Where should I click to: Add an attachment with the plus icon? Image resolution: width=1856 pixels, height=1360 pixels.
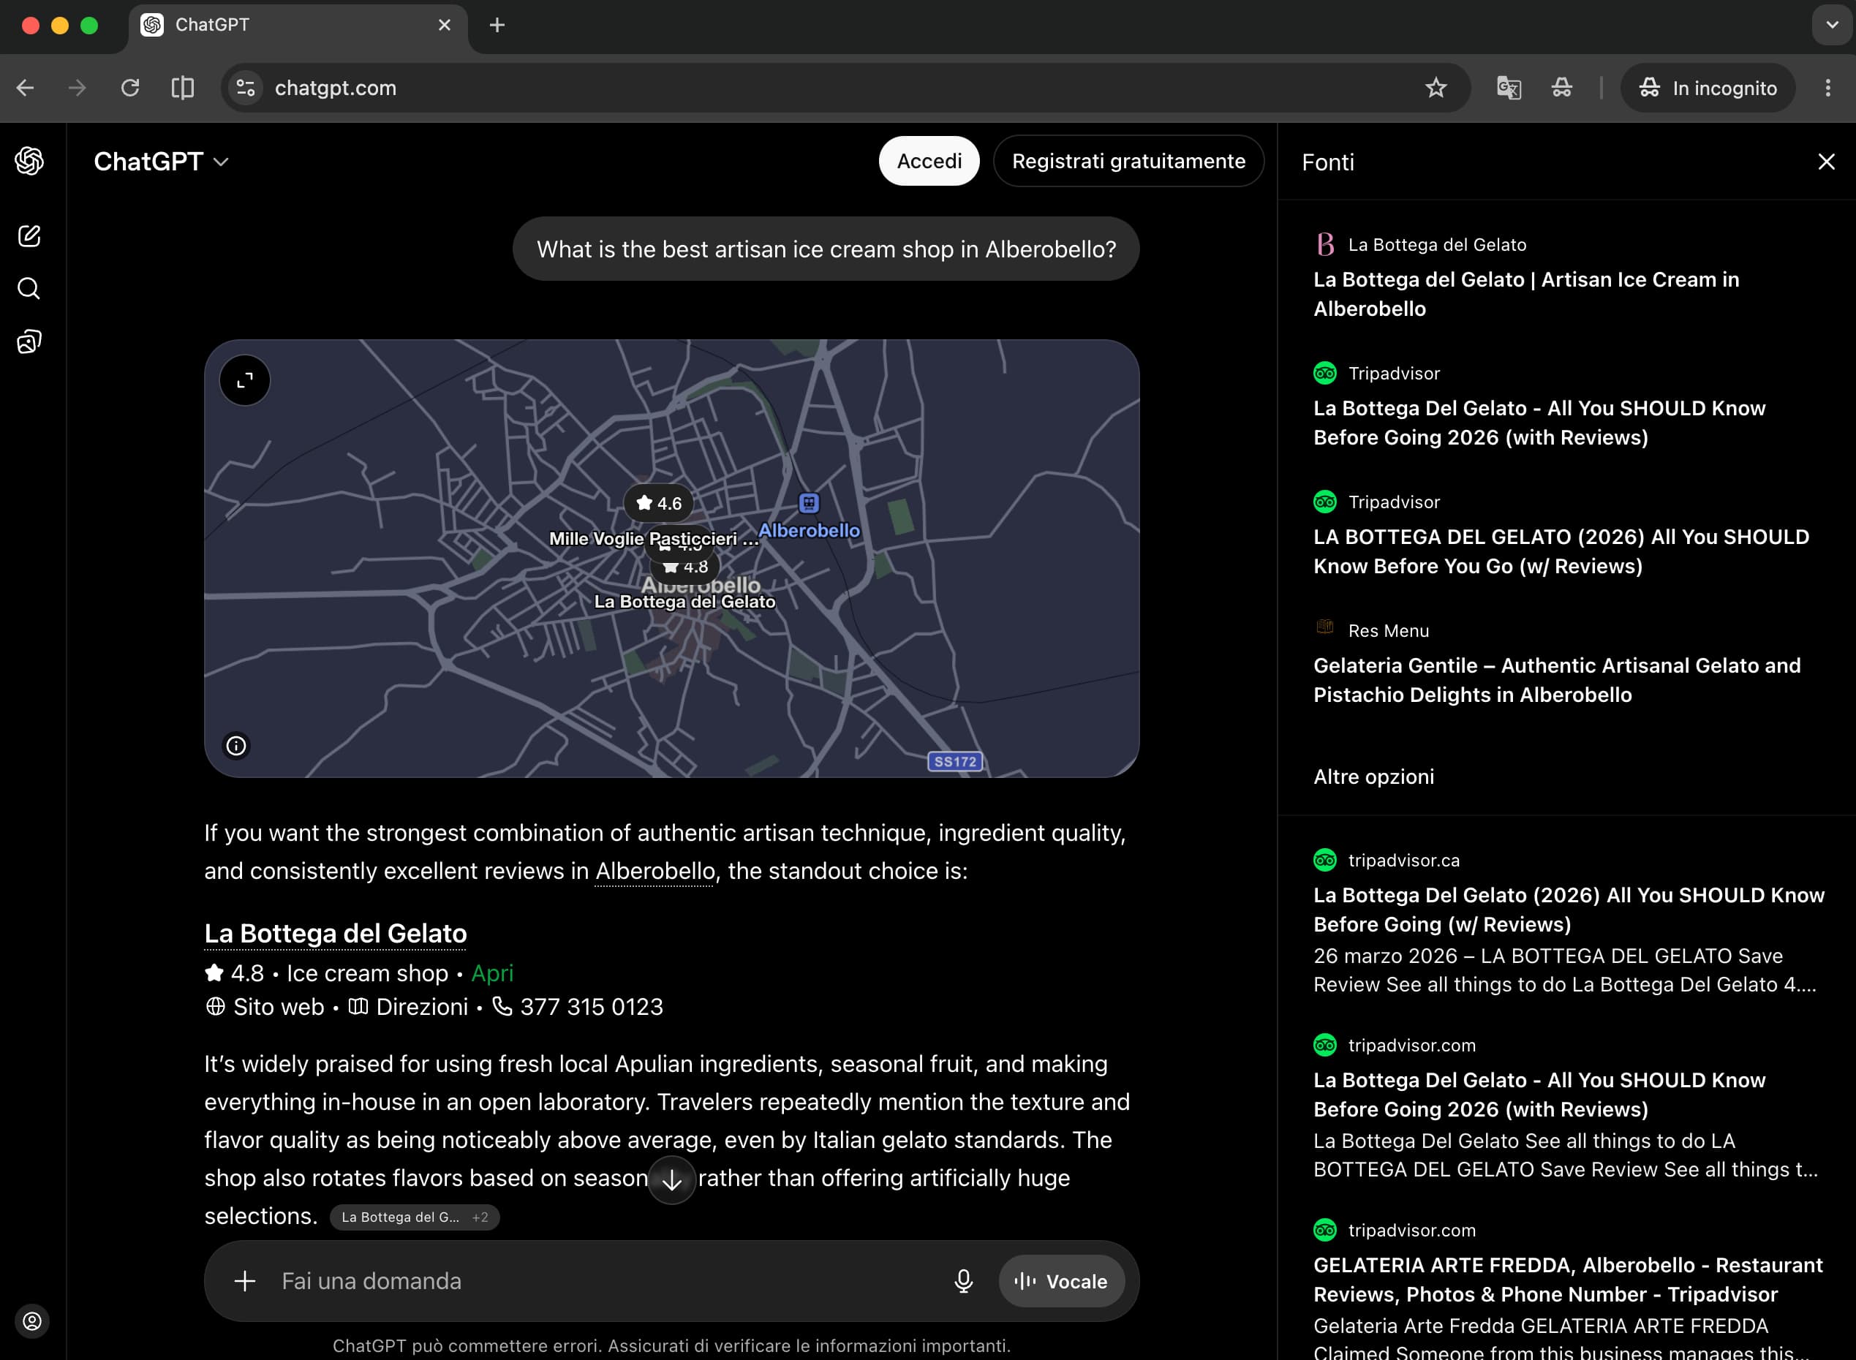pos(244,1281)
